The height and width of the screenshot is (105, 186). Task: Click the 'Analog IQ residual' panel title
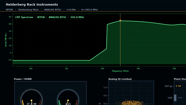[120, 79]
